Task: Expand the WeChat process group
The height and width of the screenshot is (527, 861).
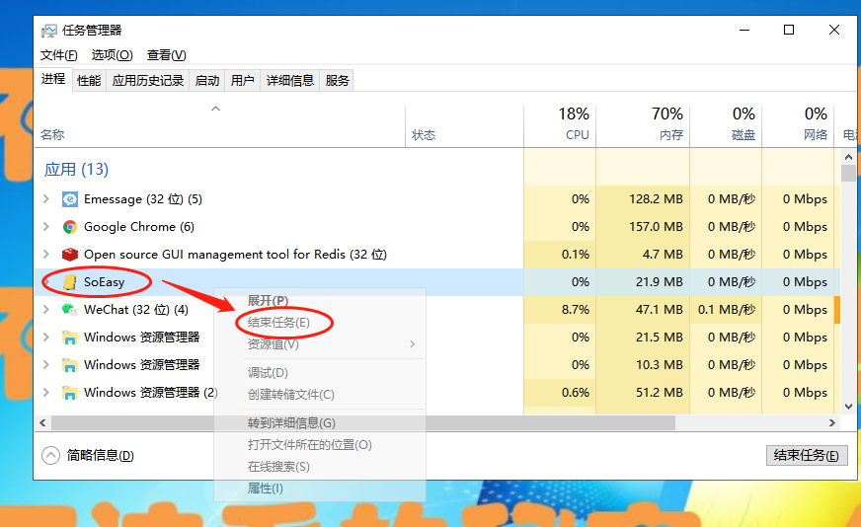Action: [46, 310]
